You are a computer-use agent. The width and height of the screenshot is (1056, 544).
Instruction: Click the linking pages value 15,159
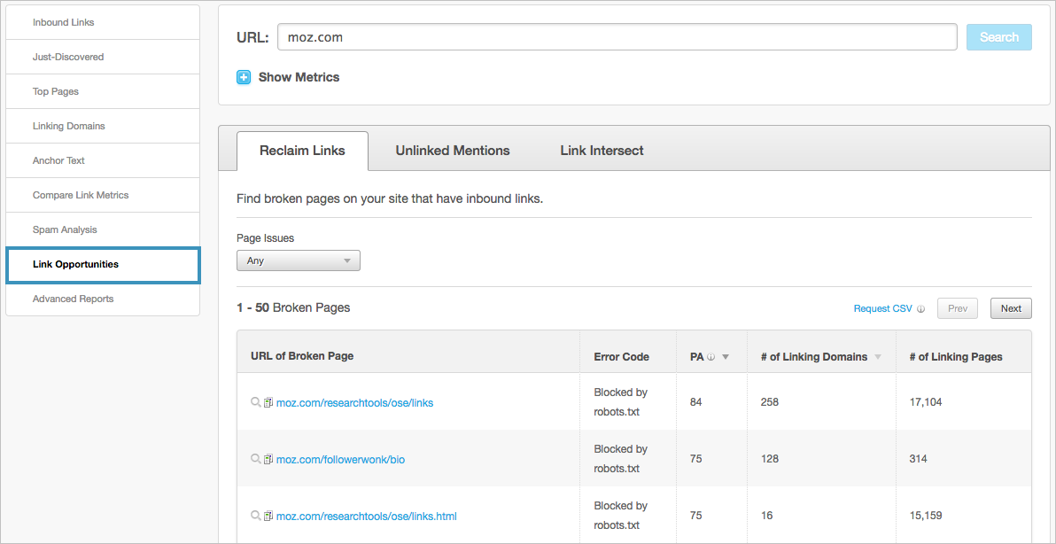pos(926,517)
